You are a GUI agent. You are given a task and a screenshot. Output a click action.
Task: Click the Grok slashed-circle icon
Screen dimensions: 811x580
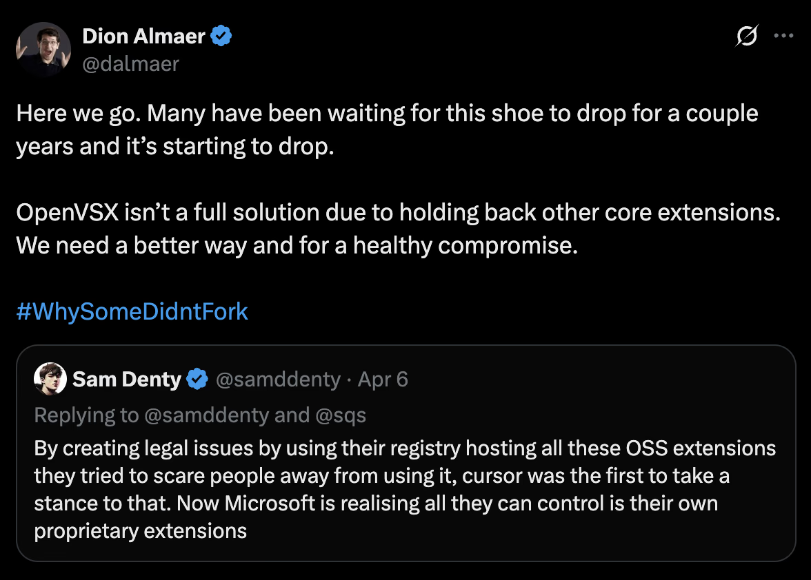tap(747, 36)
